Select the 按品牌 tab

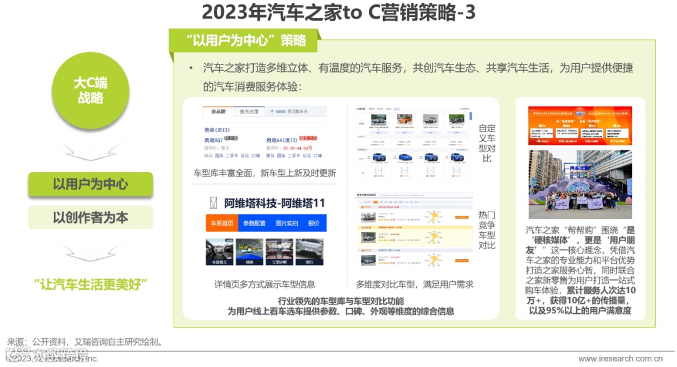(x=219, y=111)
